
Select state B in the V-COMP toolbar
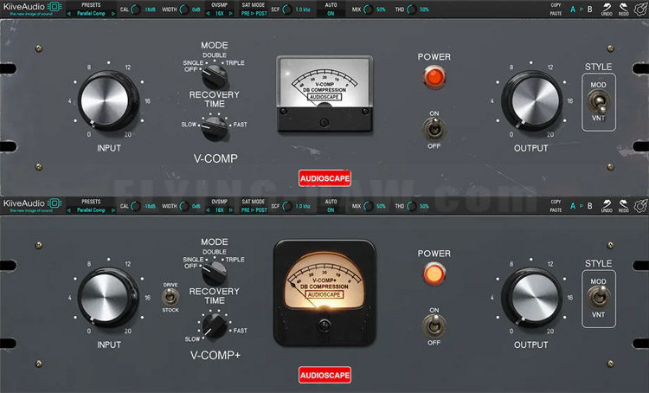[590, 10]
